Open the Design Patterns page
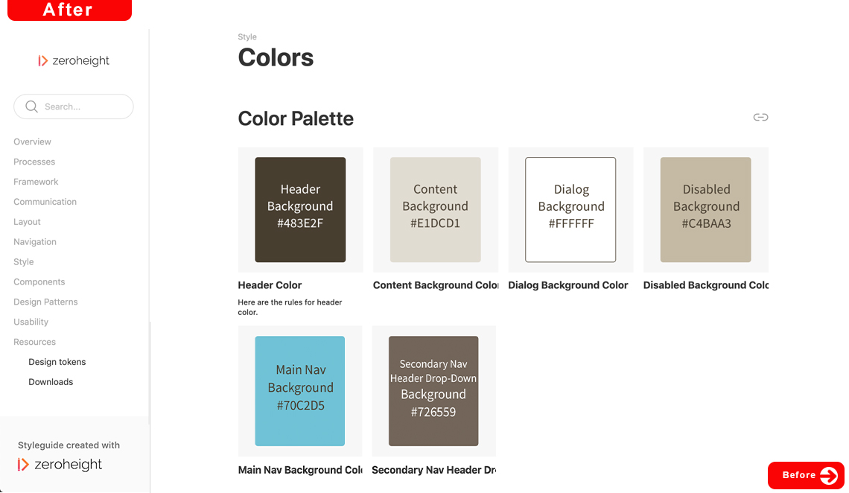The image size is (849, 493). (45, 302)
